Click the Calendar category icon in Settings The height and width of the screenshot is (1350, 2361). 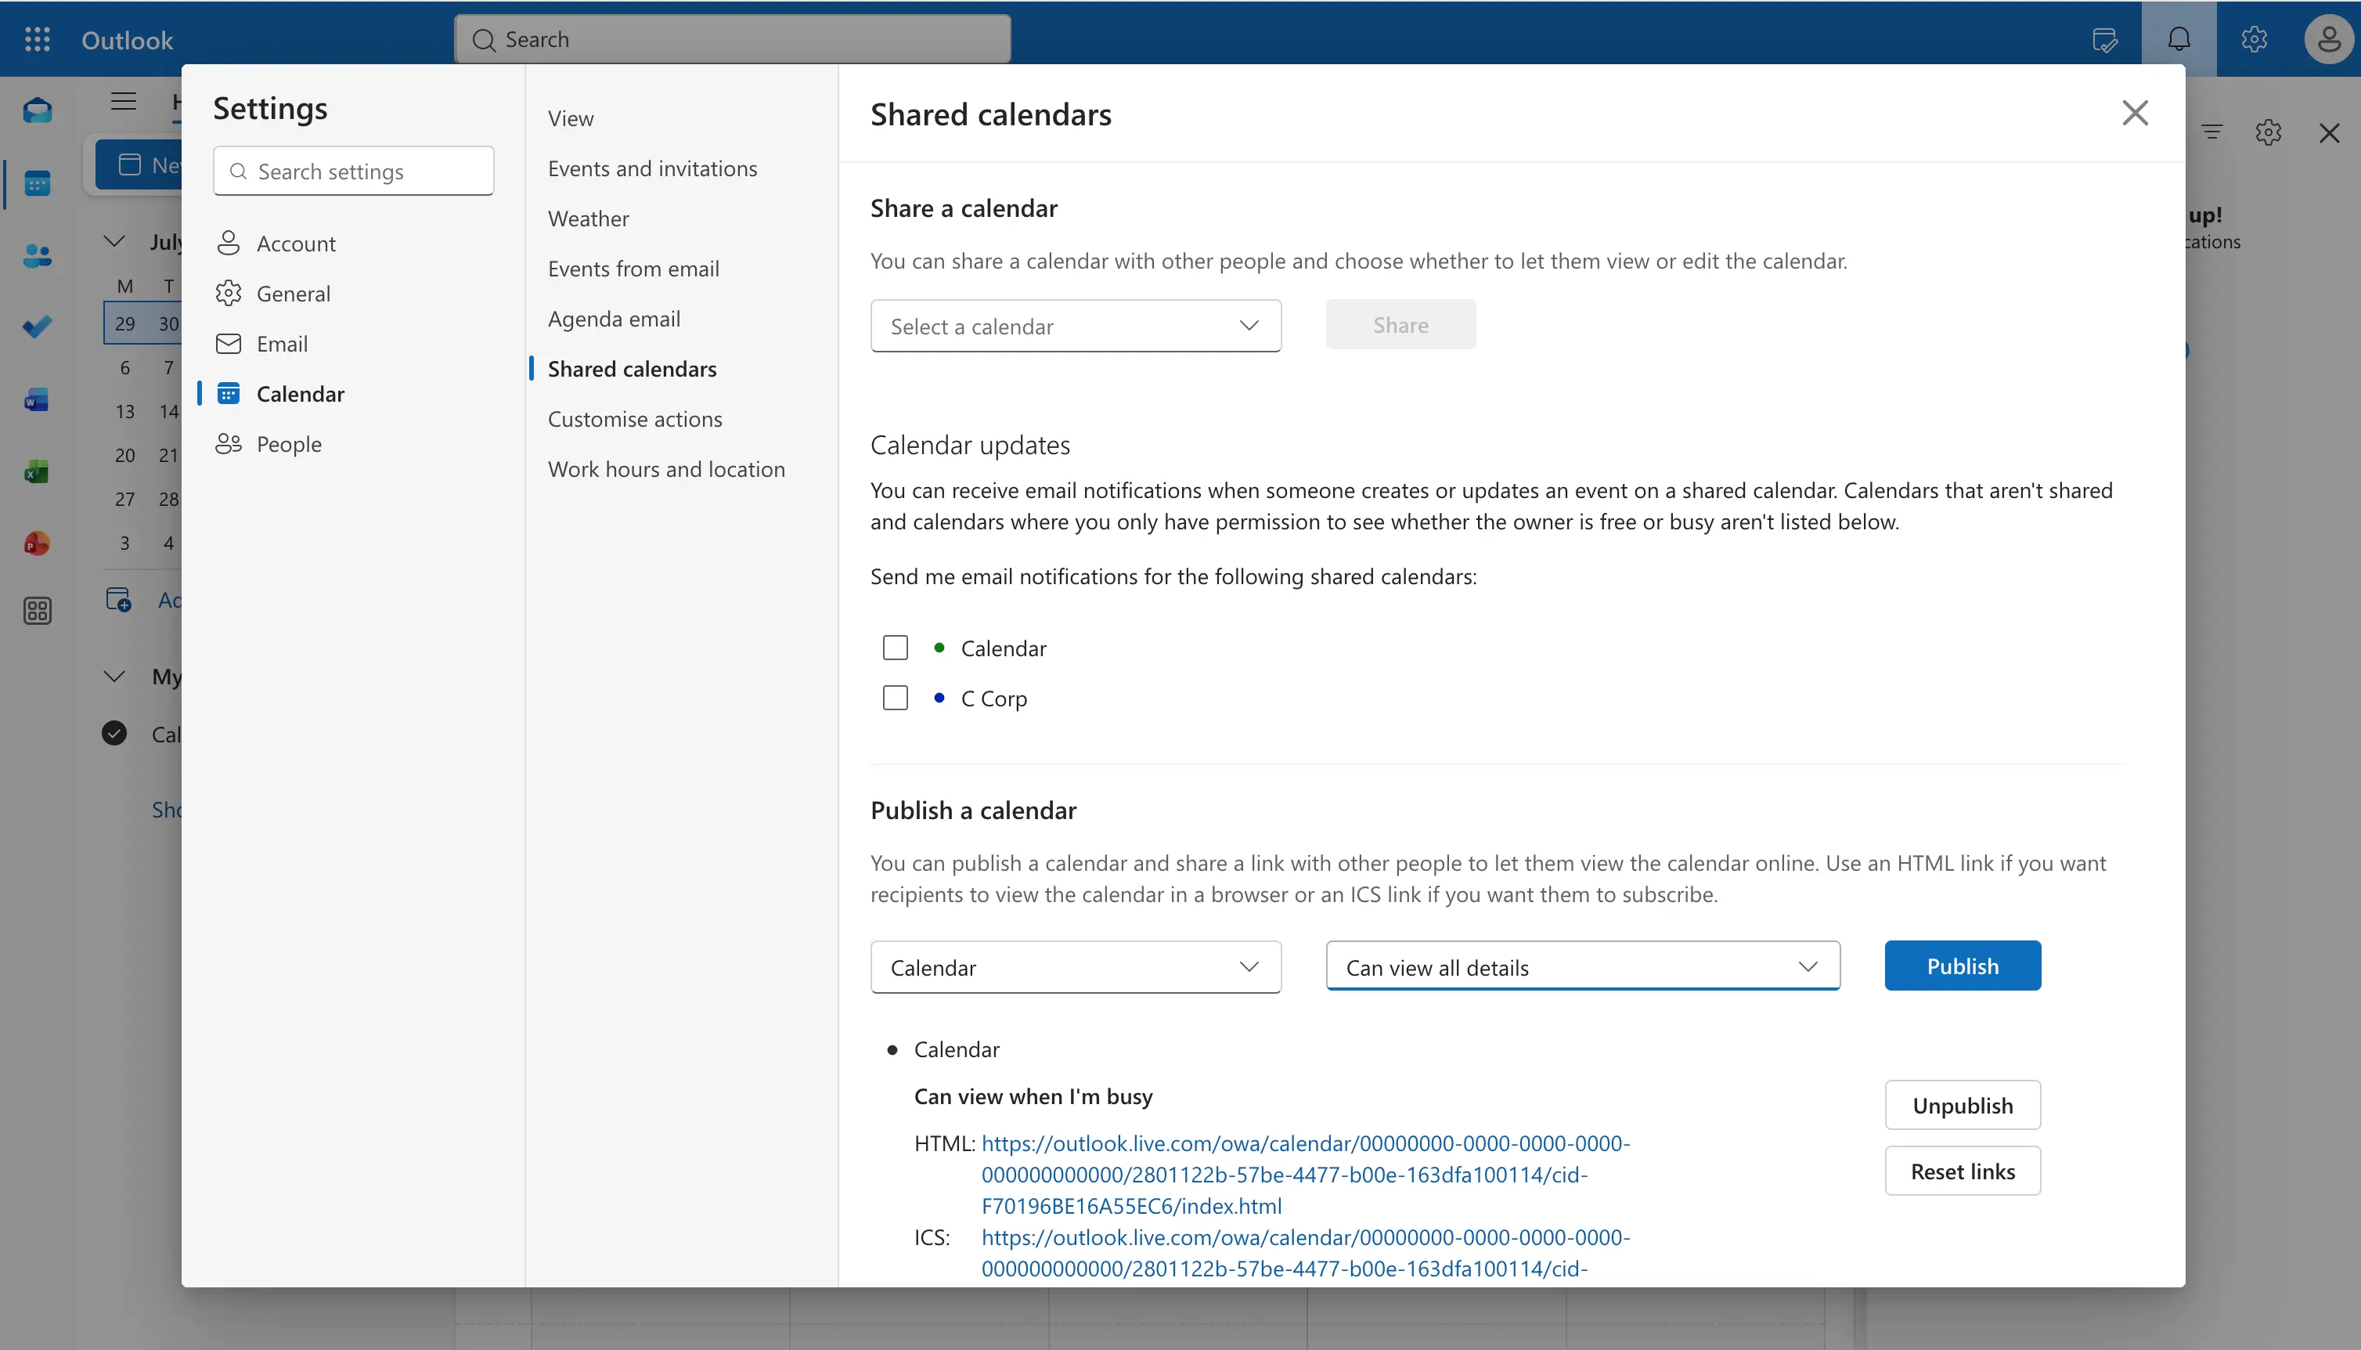228,393
